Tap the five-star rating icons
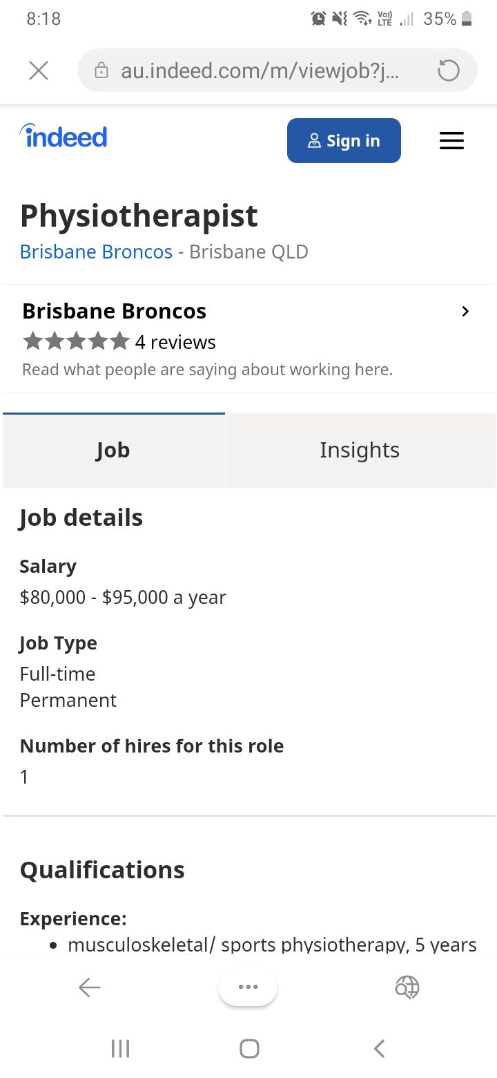497x1078 pixels. pyautogui.click(x=76, y=341)
